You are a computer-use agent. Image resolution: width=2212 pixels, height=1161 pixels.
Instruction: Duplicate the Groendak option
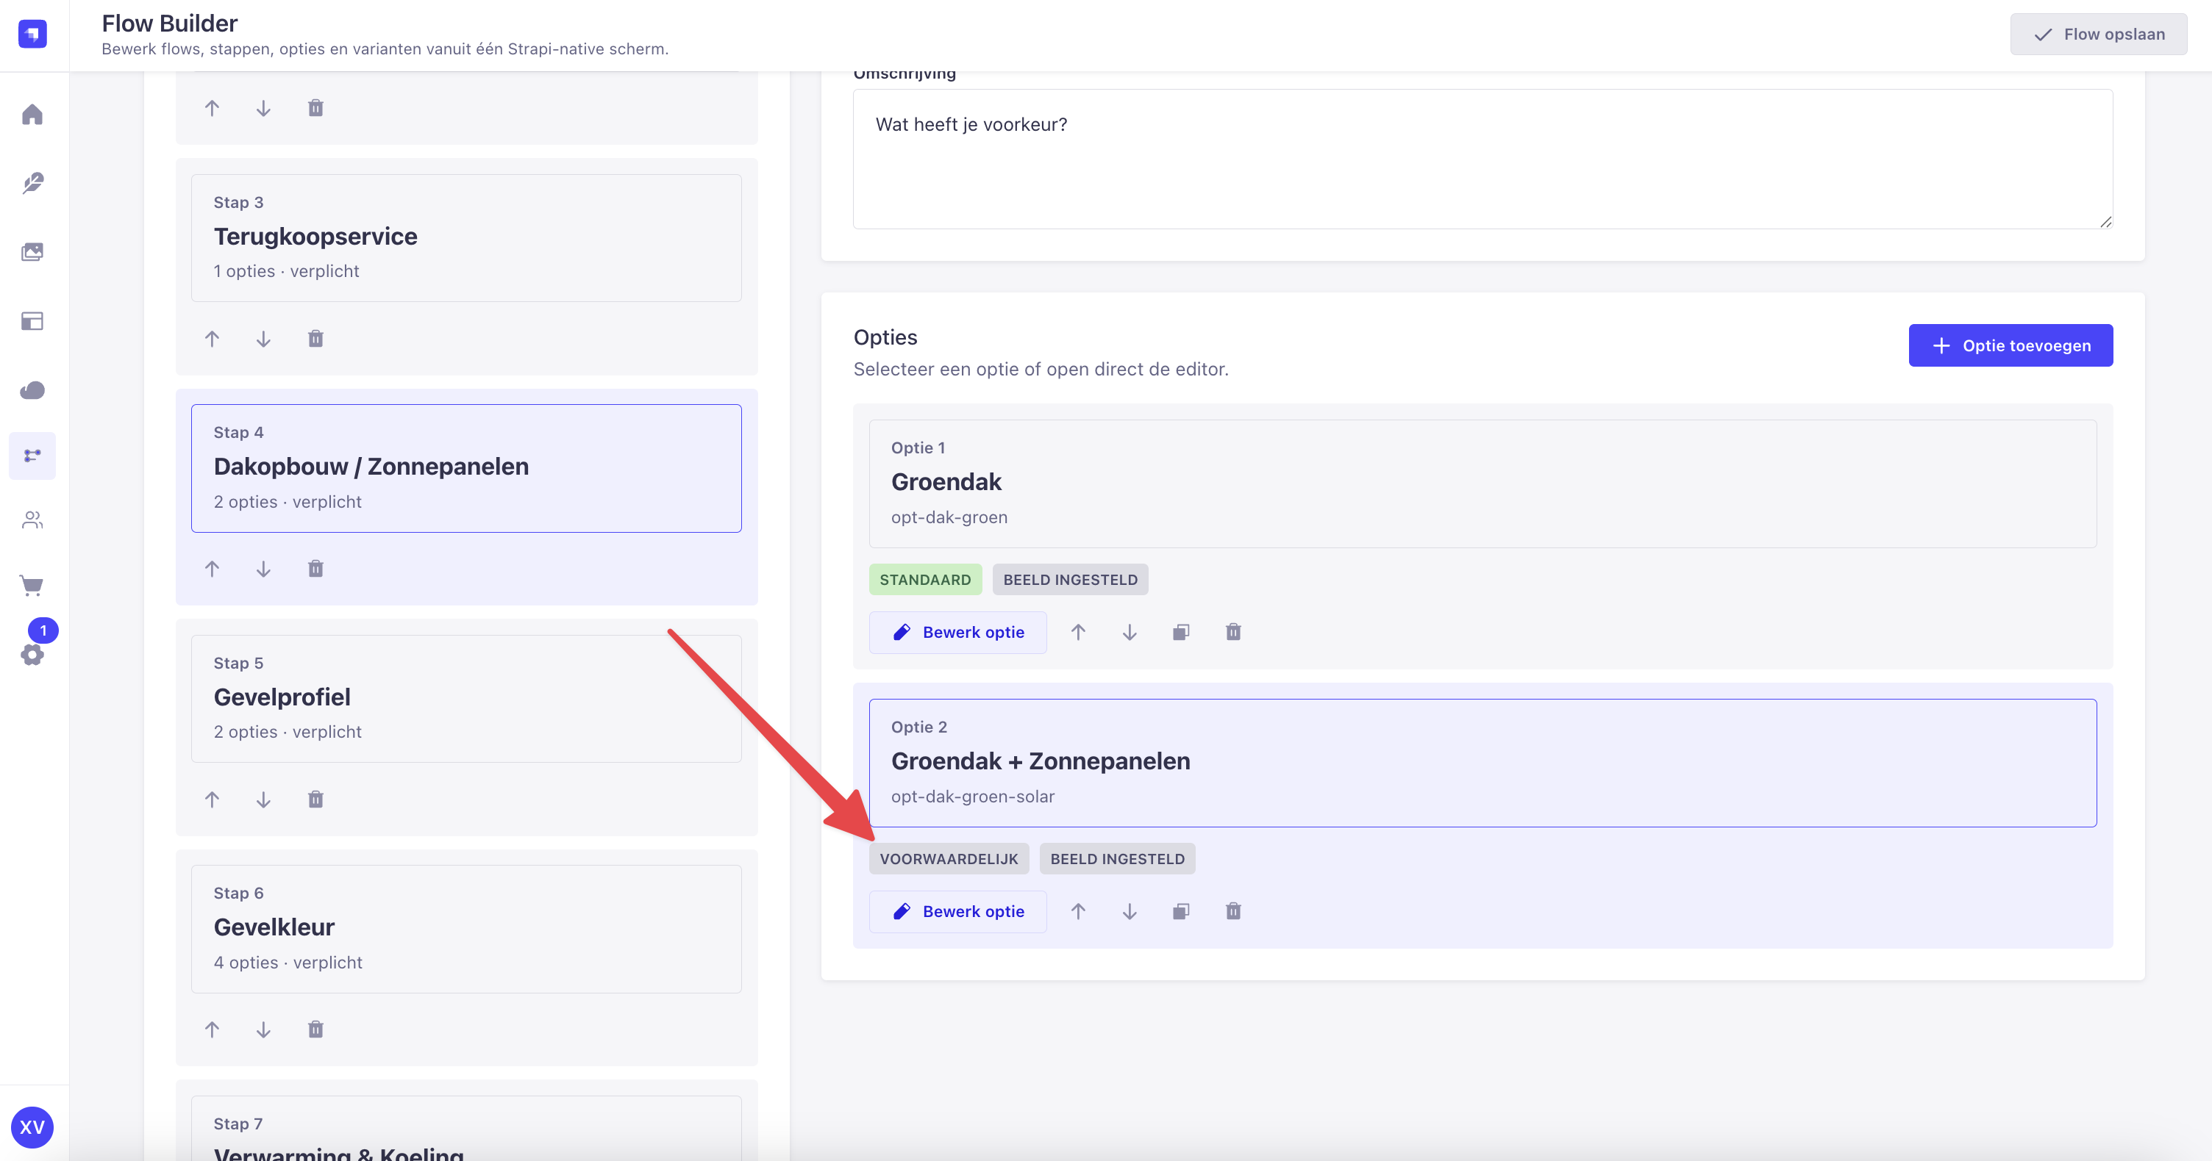click(1182, 633)
